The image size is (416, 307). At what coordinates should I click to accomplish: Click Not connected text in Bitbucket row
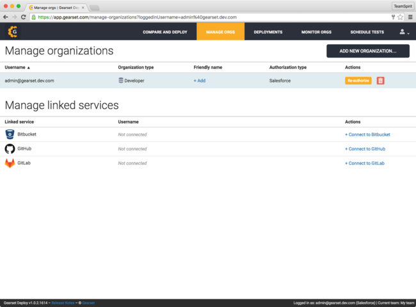point(132,135)
